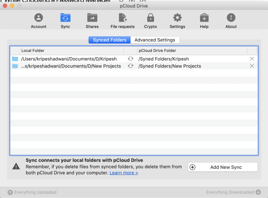Viewport: 268px width, 198px height.
Task: Click the upload arrow status icon
Action: coord(10,192)
